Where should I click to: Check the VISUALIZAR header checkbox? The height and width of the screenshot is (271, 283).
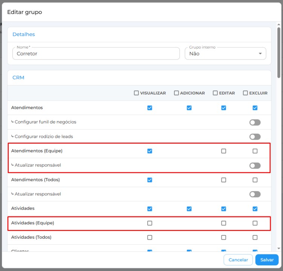pyautogui.click(x=136, y=93)
